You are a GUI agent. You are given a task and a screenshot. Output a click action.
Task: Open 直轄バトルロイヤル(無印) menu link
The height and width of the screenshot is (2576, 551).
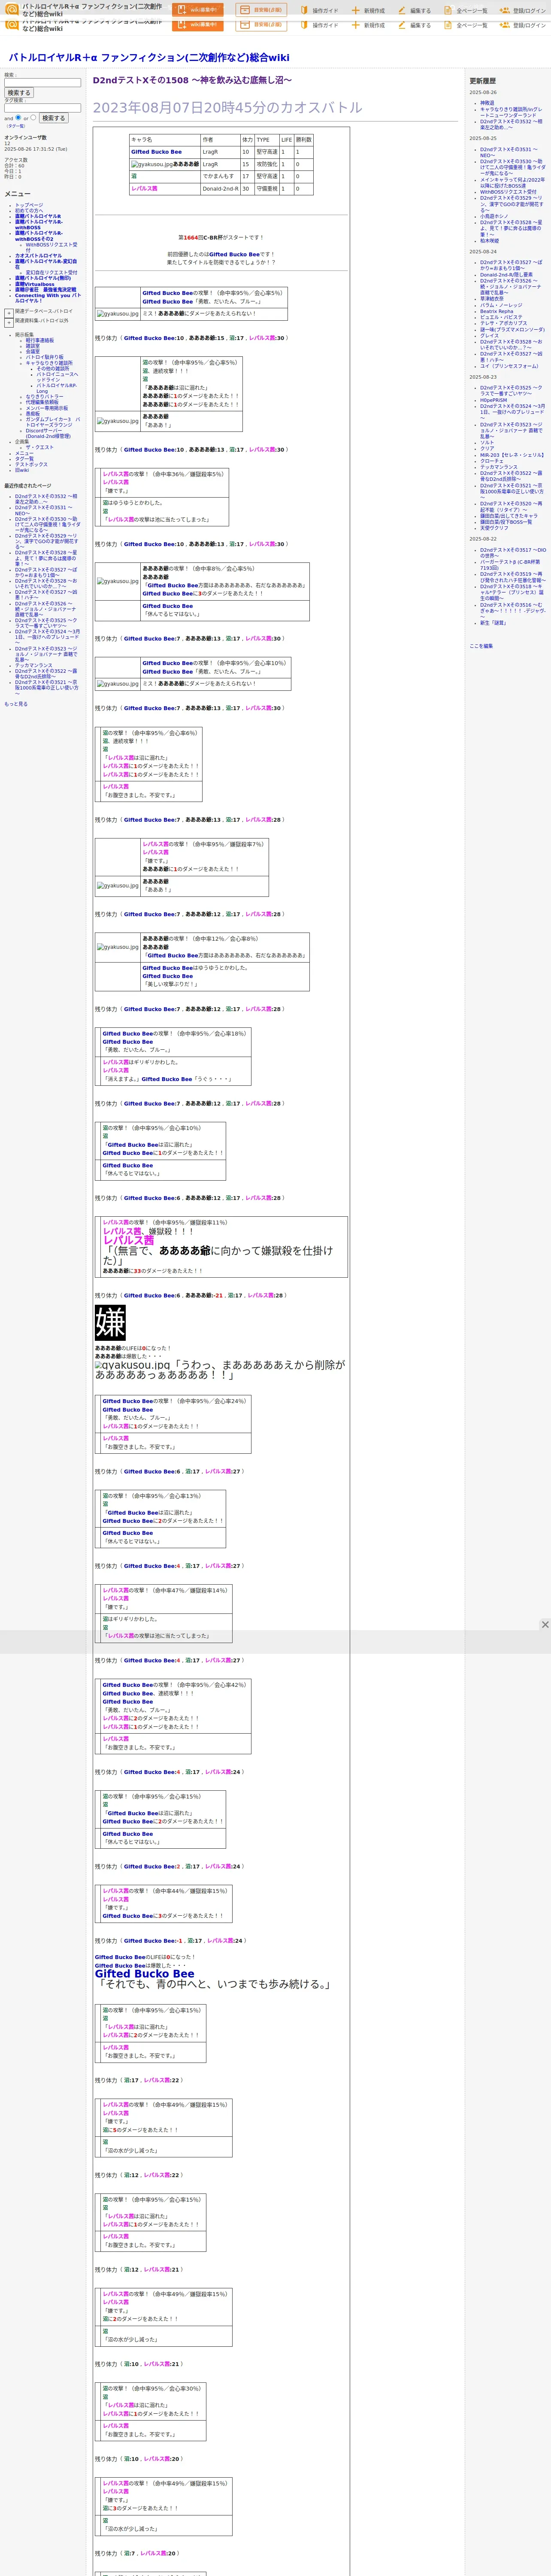43,278
